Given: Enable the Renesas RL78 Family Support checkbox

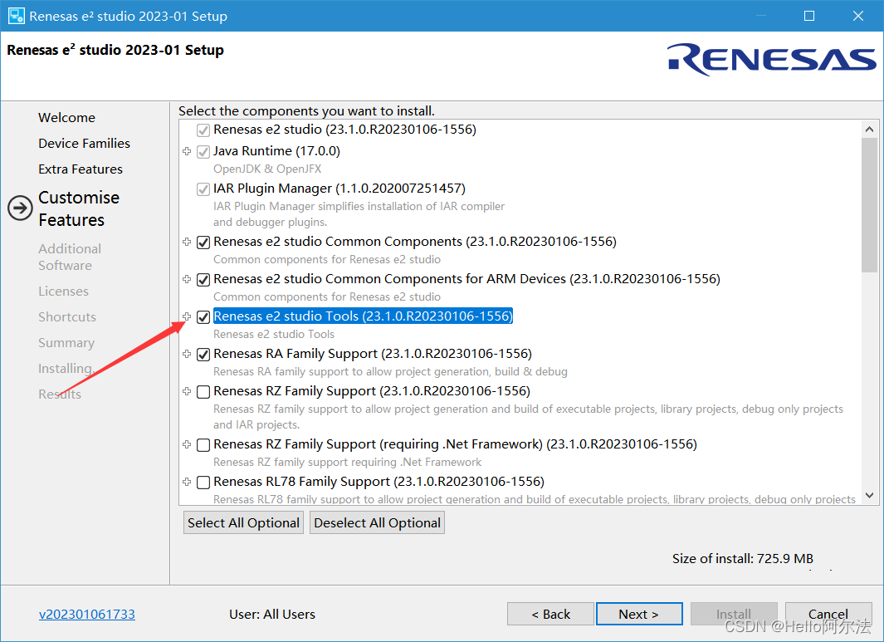Looking at the screenshot, I should pyautogui.click(x=203, y=483).
